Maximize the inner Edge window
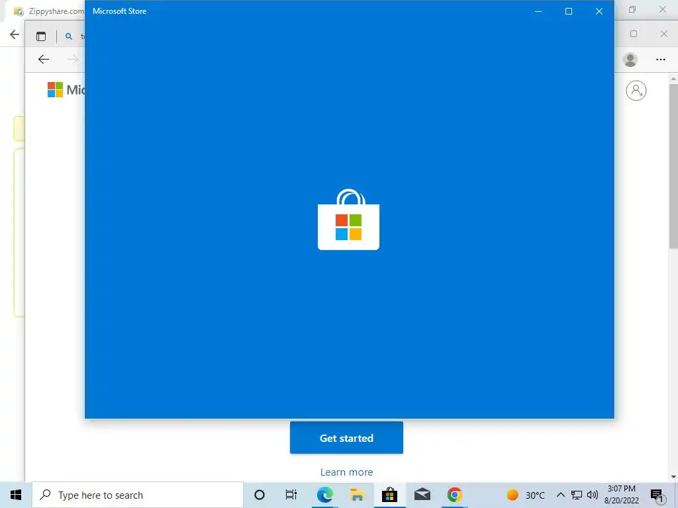Viewport: 678px width, 508px height. tap(634, 34)
